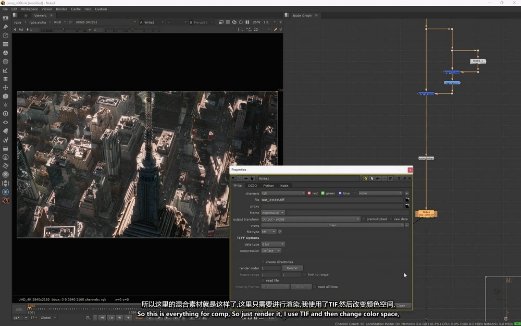The height and width of the screenshot is (326, 521).
Task: Open the Render menu
Action: [61, 9]
